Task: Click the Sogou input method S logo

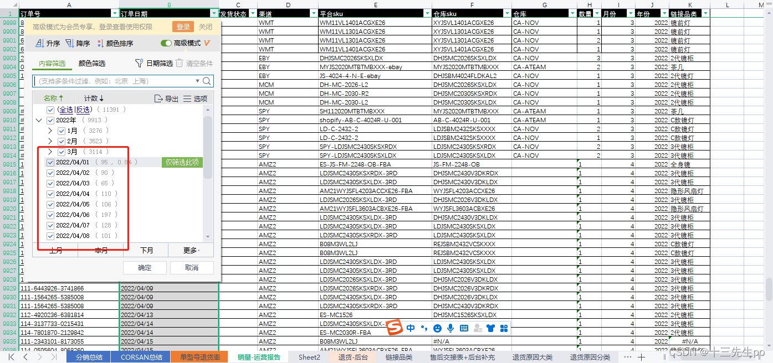Action: (394, 328)
